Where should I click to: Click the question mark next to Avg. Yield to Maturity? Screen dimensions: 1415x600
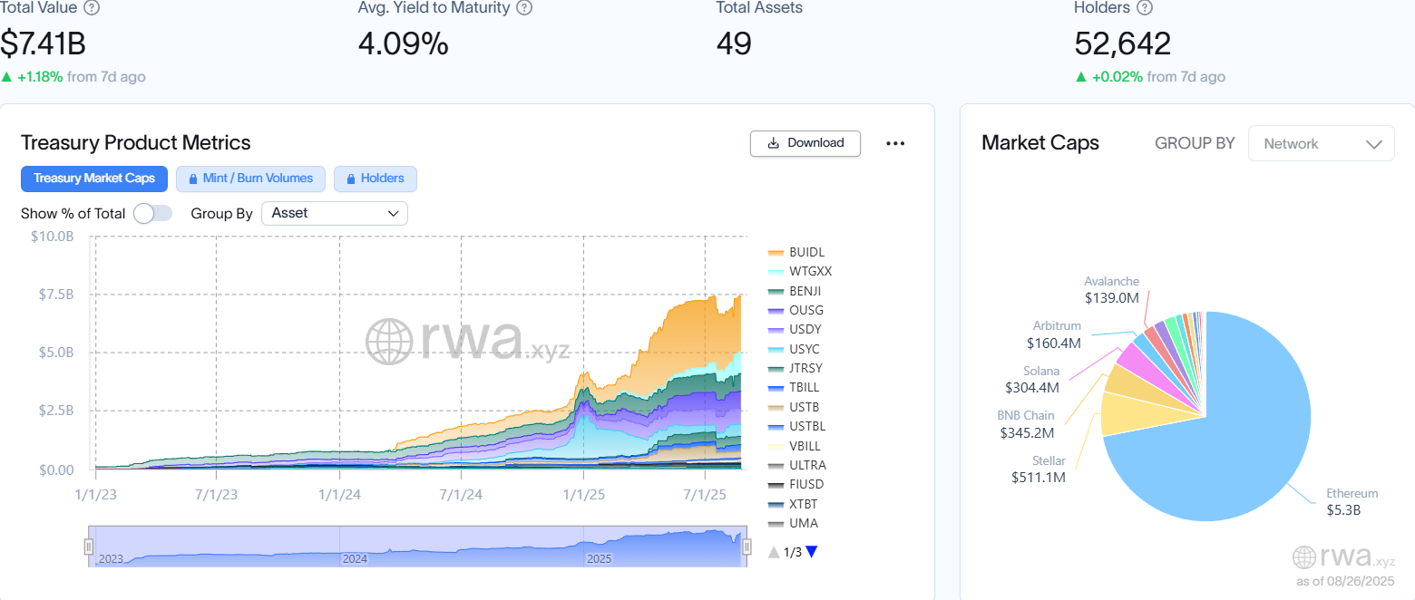point(524,8)
